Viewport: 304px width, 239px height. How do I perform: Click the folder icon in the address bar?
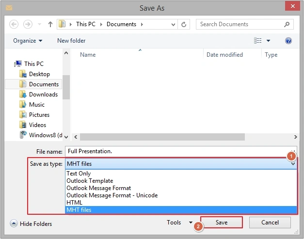62,24
